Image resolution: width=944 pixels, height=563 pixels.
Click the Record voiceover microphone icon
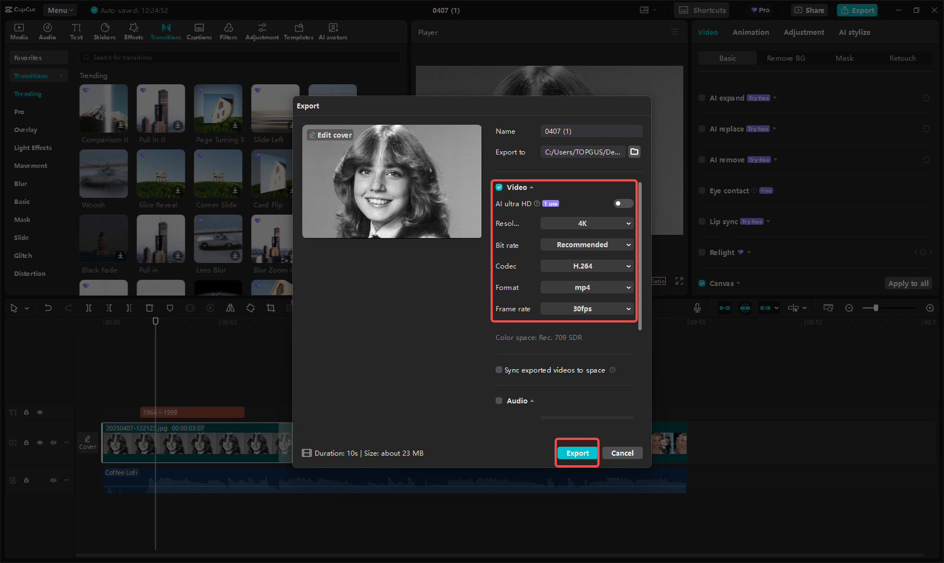coord(697,308)
